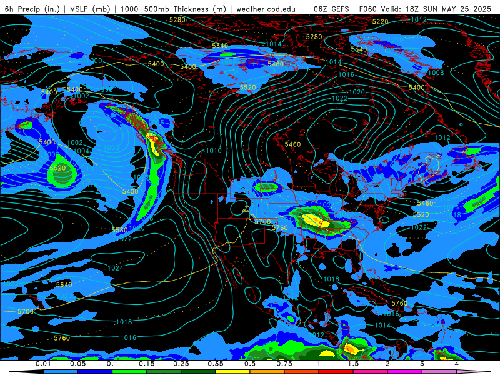Select the hot pink 1.5–2 legend swatch
Screen dimensions: 500x375
click(371, 372)
